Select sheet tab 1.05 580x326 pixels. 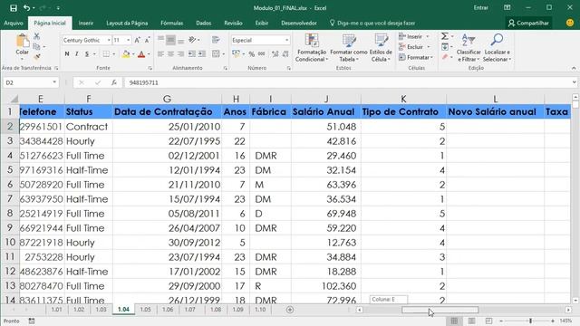click(x=145, y=310)
